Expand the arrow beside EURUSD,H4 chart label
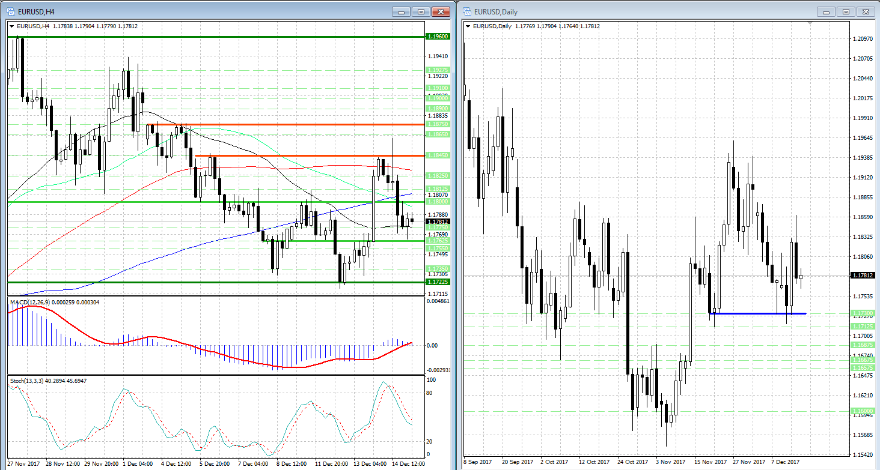Screen dimensions: 880x470 (x=12, y=26)
